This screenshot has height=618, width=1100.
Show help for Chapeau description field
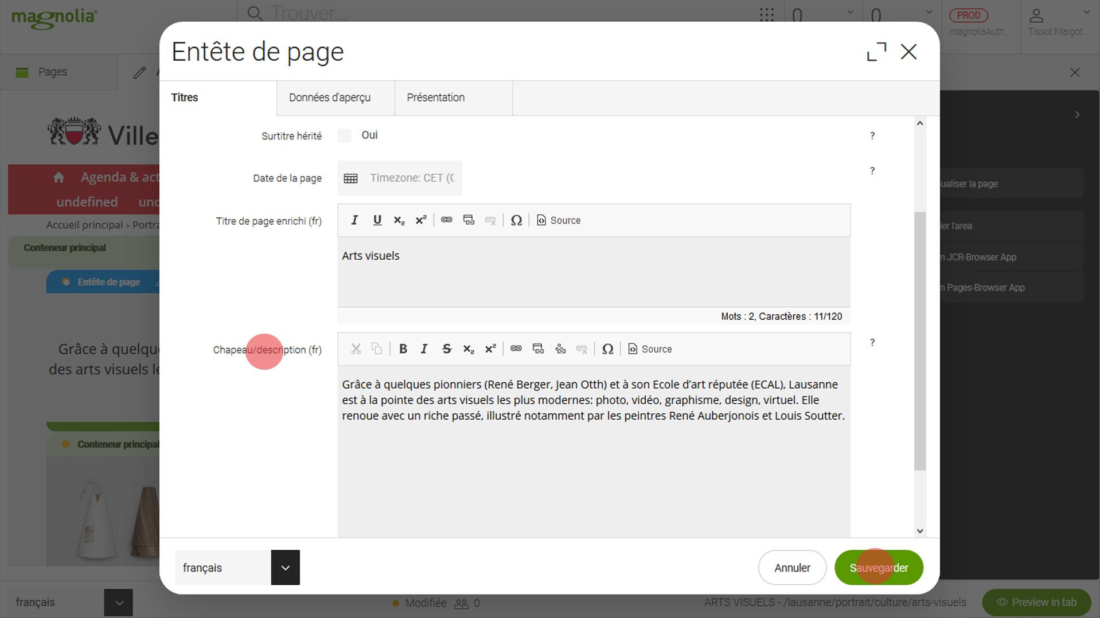872,342
